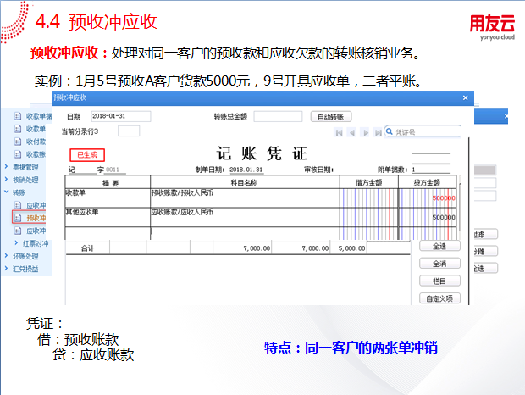This screenshot has width=525, height=395.
Task: Click the 全选 button
Action: click(x=439, y=247)
